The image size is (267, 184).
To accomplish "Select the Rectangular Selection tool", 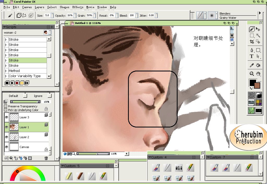I will (x=252, y=35).
